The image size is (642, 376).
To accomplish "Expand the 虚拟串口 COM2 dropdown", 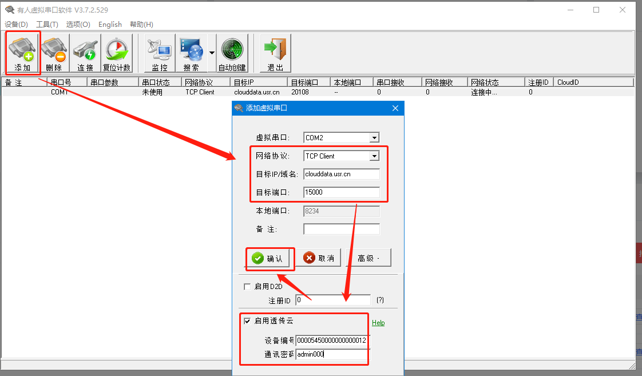I will pyautogui.click(x=374, y=138).
